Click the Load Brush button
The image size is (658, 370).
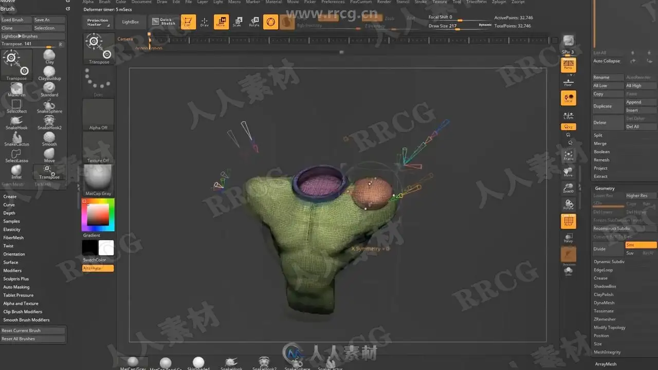[16, 20]
